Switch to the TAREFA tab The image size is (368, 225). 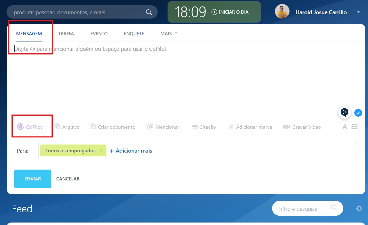tap(66, 33)
